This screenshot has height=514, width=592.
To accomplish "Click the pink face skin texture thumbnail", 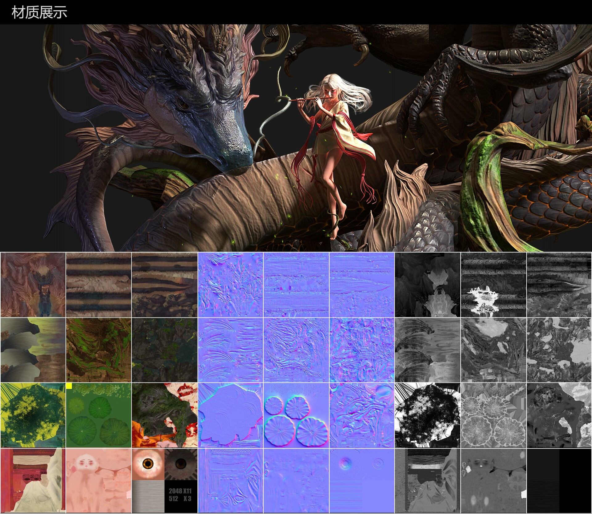I will click(x=99, y=481).
